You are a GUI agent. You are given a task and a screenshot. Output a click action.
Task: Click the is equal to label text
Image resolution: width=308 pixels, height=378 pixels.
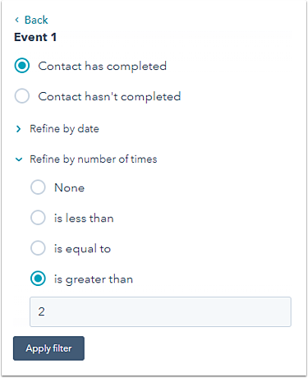[82, 249]
